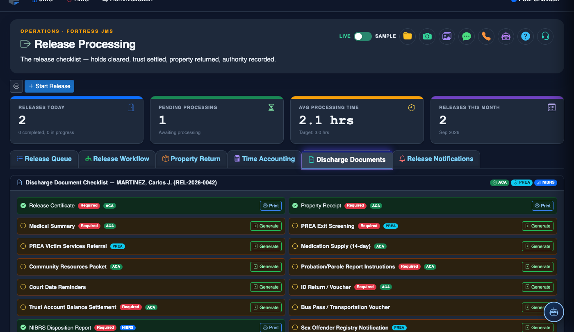
Task: Open the Pending Processing stat card
Action: (x=217, y=120)
